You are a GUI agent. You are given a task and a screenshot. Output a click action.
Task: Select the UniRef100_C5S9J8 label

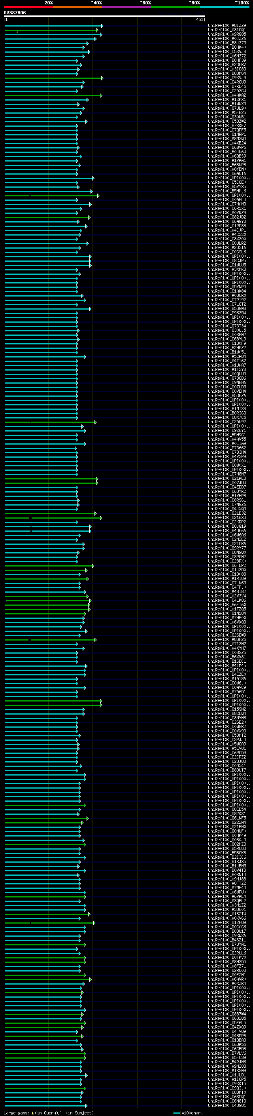(227, 51)
